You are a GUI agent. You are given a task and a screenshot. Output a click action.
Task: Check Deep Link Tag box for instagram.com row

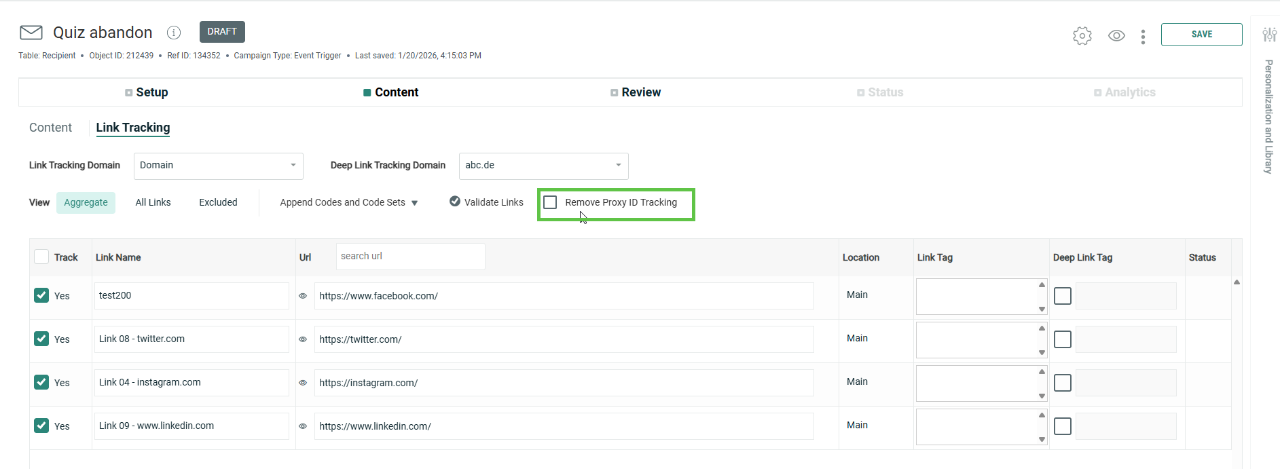pos(1062,383)
